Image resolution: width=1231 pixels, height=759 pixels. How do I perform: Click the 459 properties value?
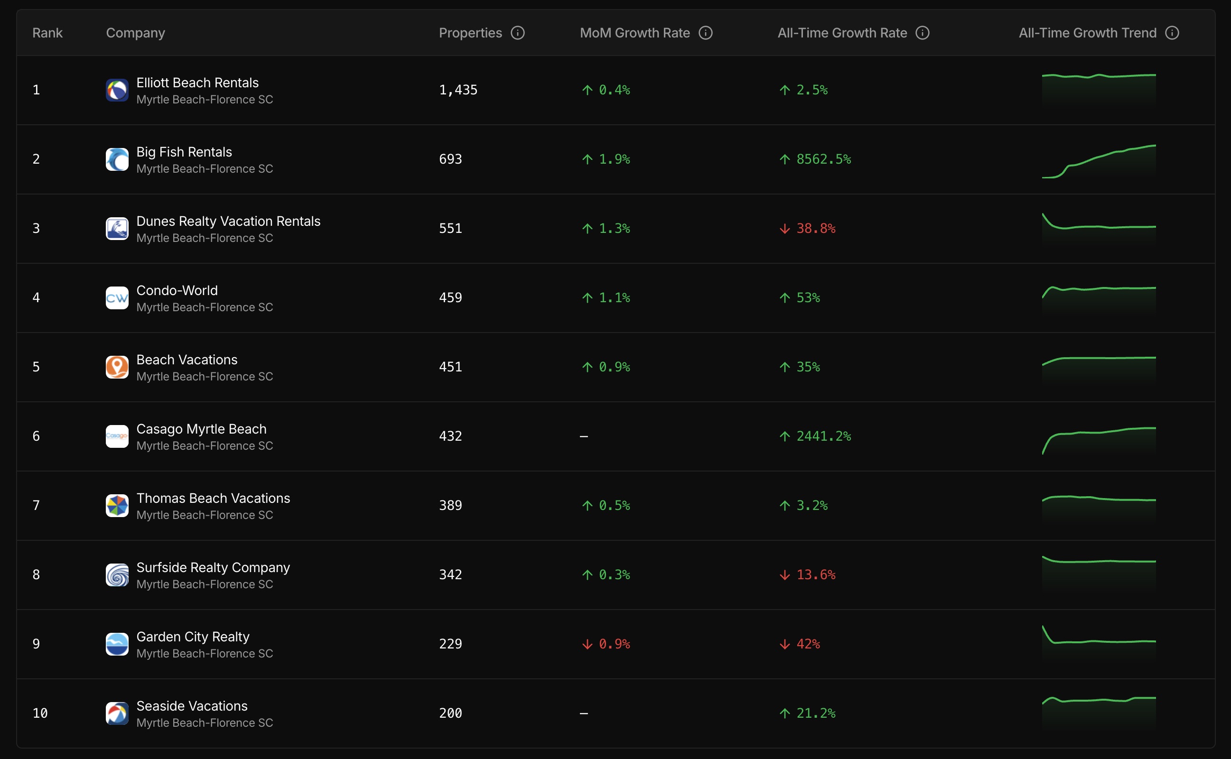pyautogui.click(x=450, y=298)
